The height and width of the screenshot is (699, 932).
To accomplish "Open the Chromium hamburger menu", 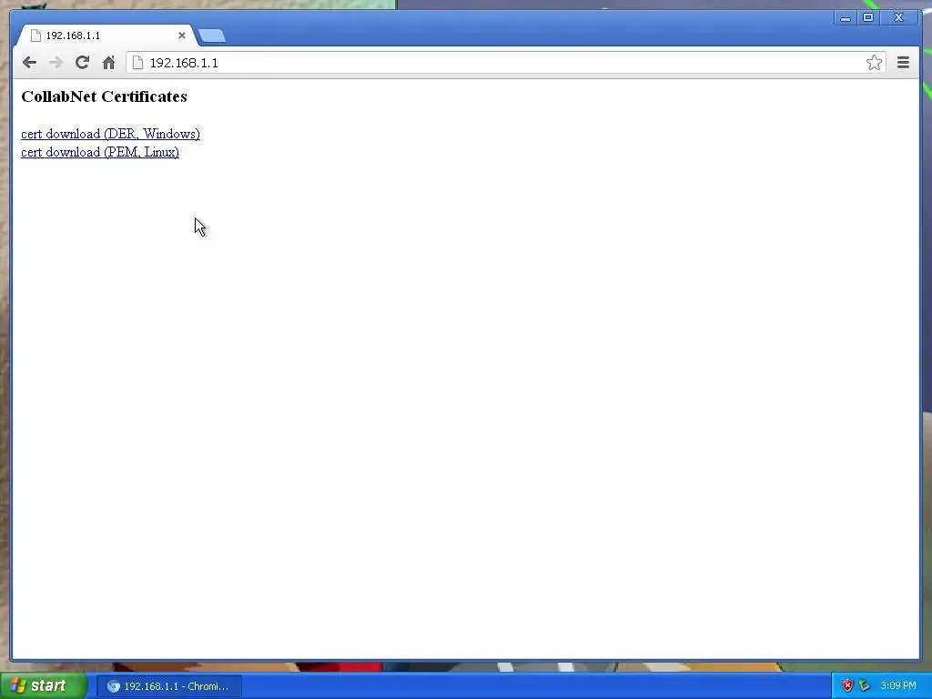I will 903,63.
